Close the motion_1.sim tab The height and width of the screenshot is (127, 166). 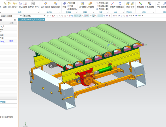[43, 20]
